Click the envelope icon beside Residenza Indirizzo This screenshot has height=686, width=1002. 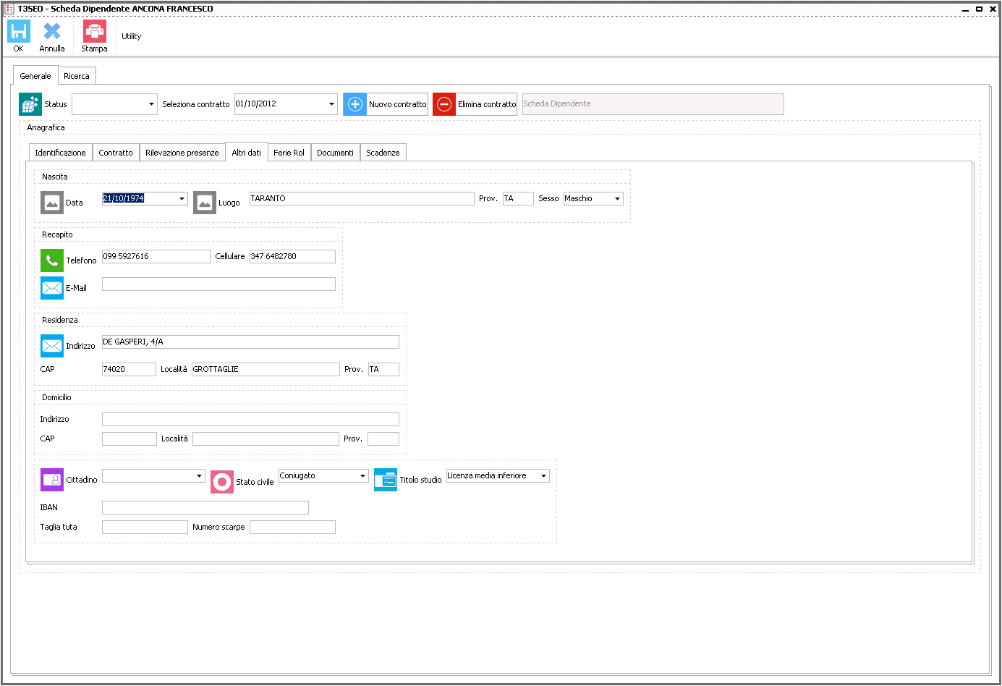point(52,346)
